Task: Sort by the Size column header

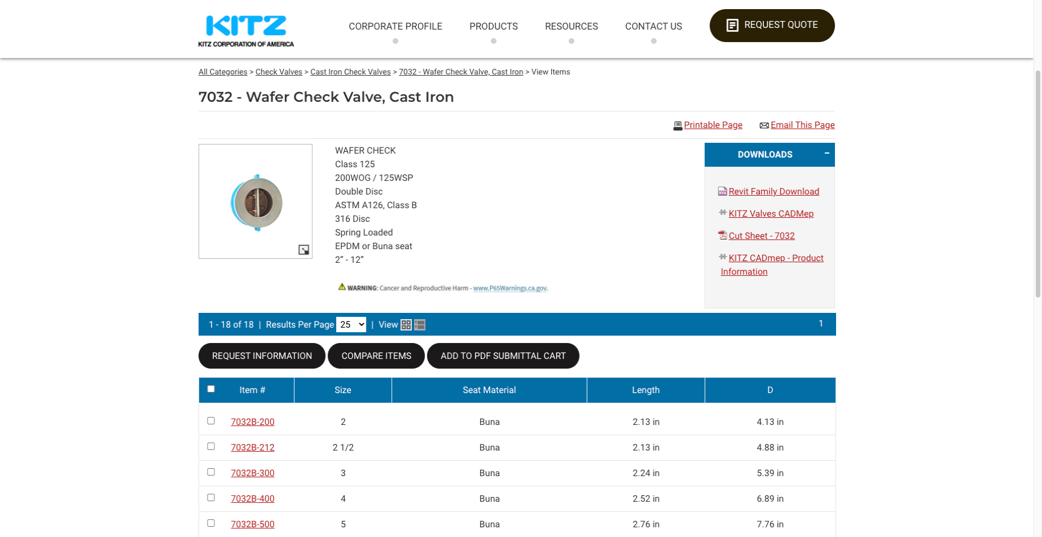Action: pyautogui.click(x=343, y=390)
